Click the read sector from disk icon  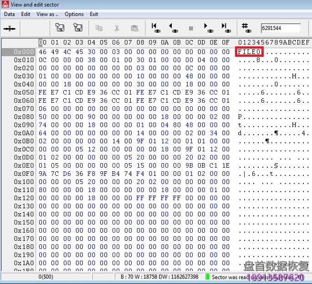tap(60, 27)
